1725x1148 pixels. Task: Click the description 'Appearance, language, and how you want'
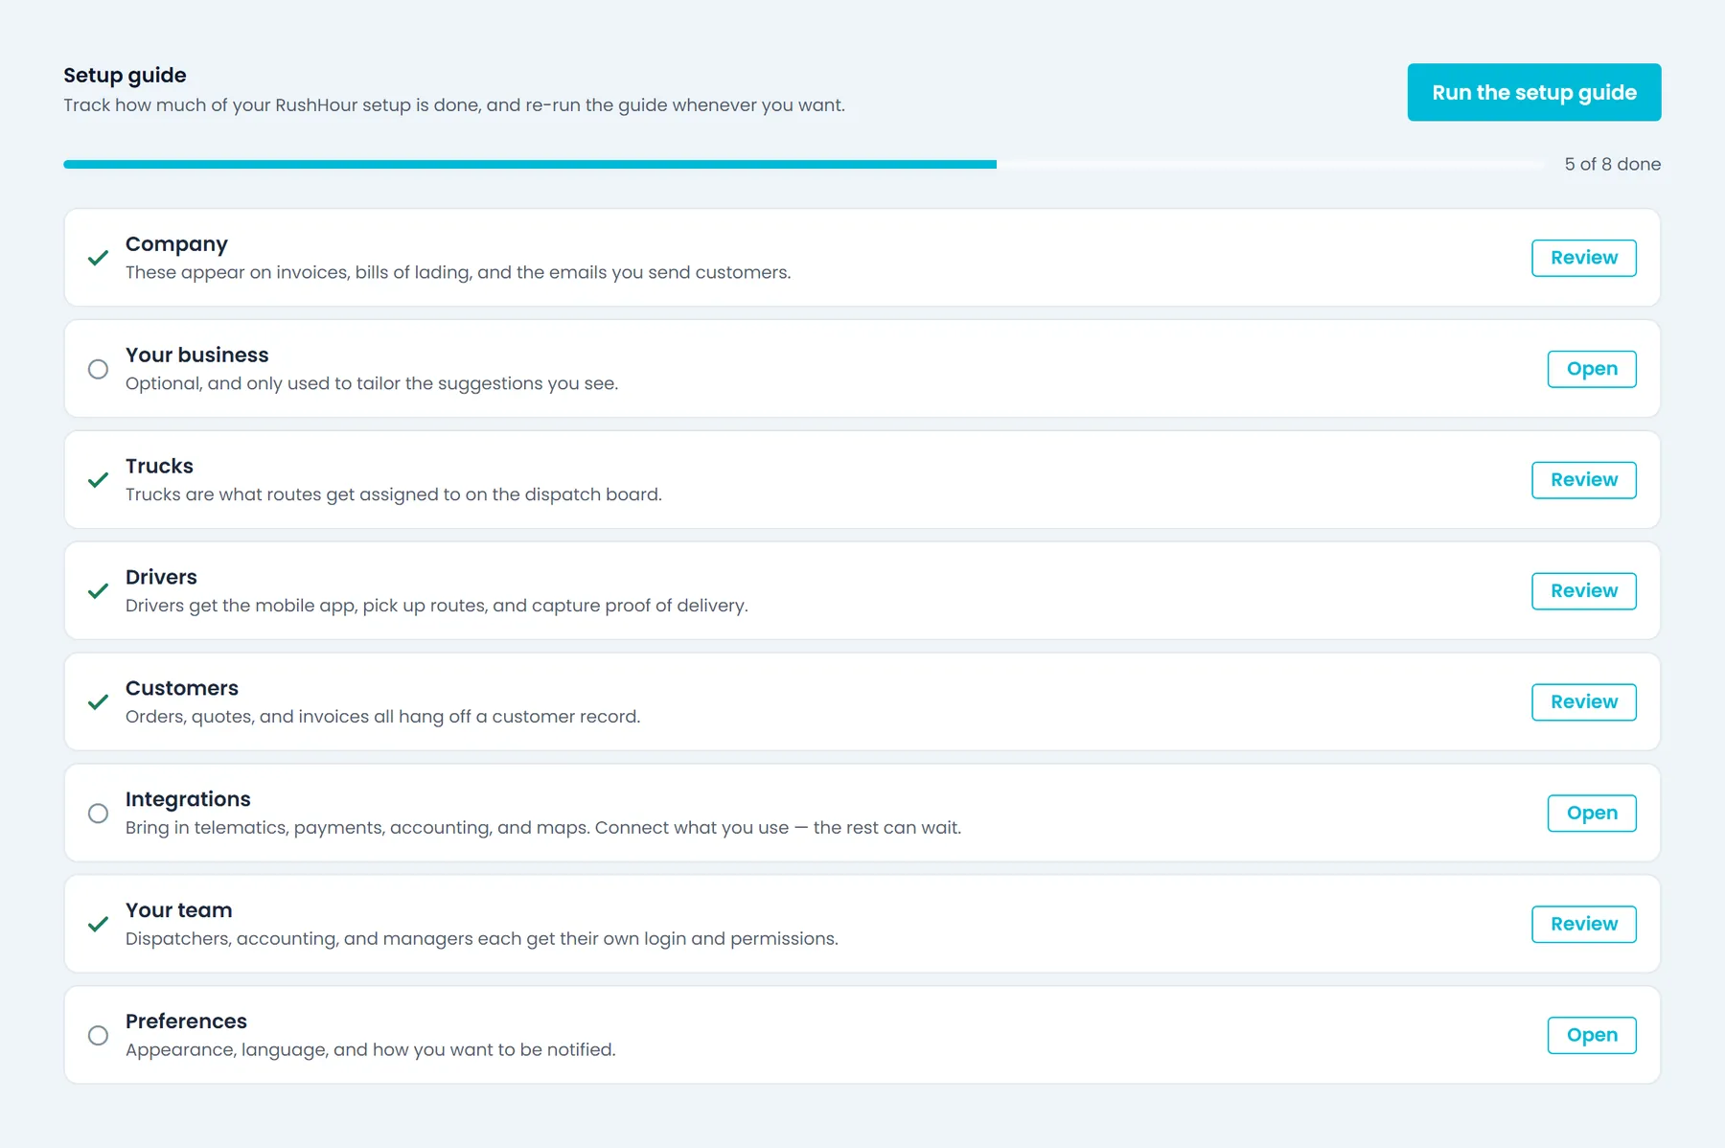point(371,1050)
